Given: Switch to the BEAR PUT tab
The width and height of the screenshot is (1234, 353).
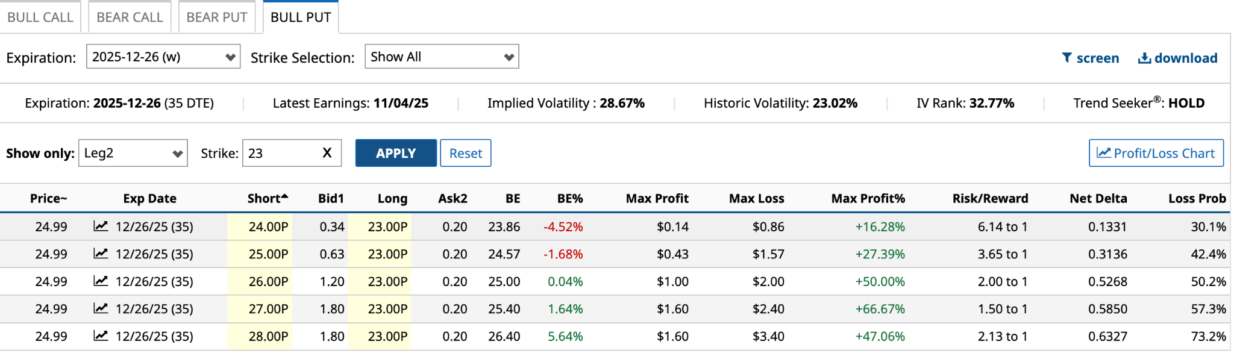Looking at the screenshot, I should (x=217, y=17).
